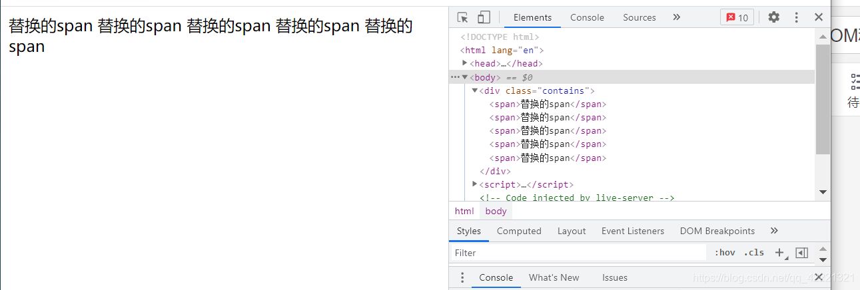This screenshot has width=860, height=290.
Task: Expand the head element node
Action: [465, 63]
